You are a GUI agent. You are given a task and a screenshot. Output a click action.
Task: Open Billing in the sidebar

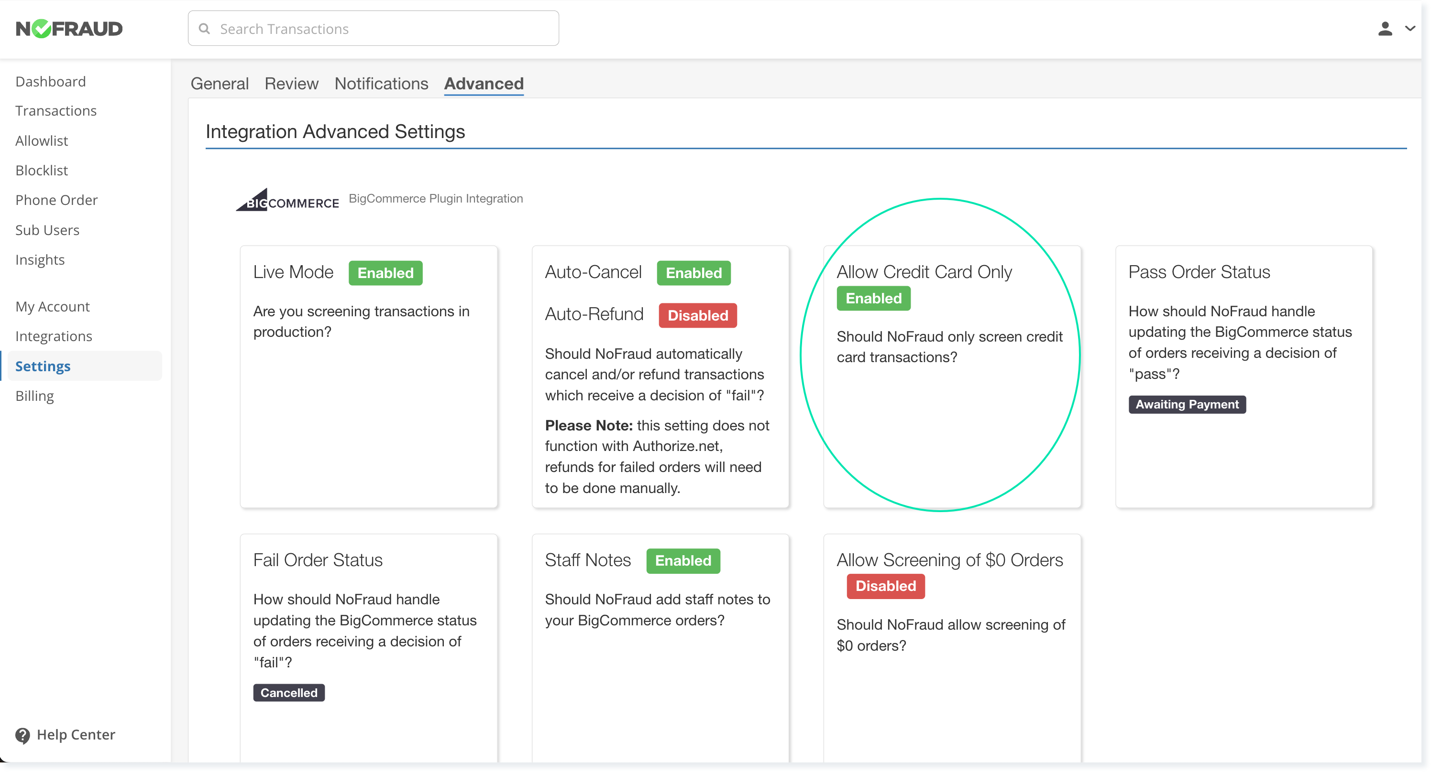34,396
